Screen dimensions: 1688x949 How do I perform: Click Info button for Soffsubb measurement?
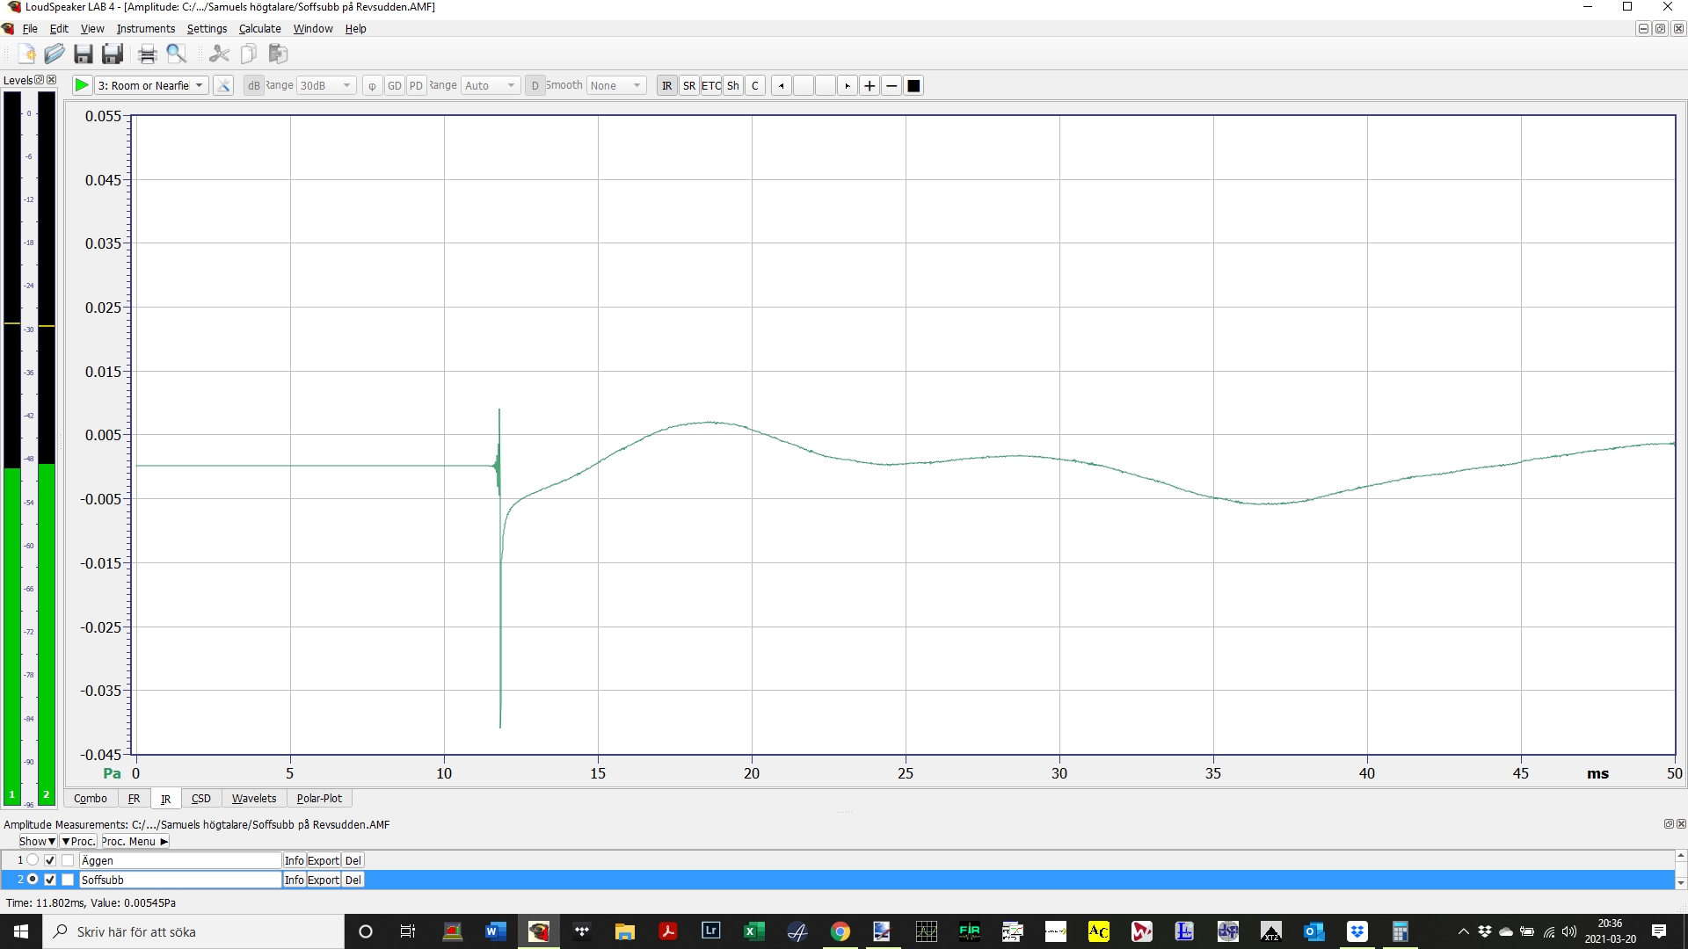coord(294,880)
